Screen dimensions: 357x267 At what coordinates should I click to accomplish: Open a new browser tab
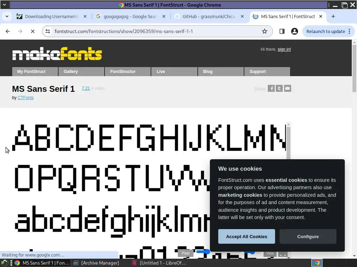click(333, 16)
